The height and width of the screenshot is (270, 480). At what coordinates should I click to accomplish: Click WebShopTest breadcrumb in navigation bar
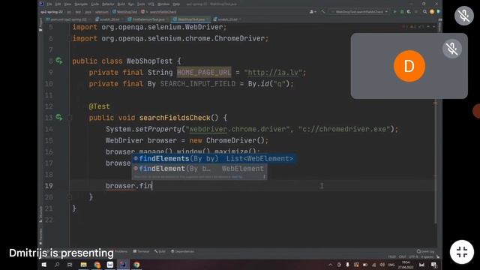pos(124,12)
